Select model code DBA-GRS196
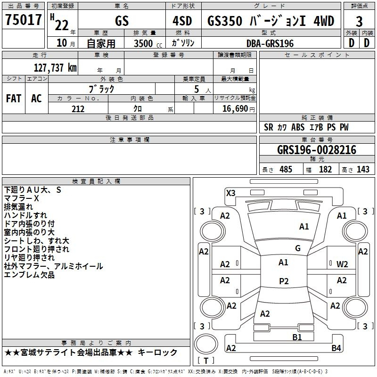The height and width of the screenshot is (377, 377). [x=270, y=43]
